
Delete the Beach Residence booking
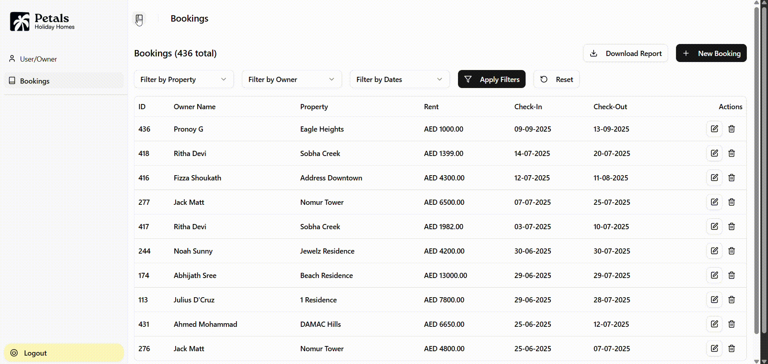tap(732, 276)
